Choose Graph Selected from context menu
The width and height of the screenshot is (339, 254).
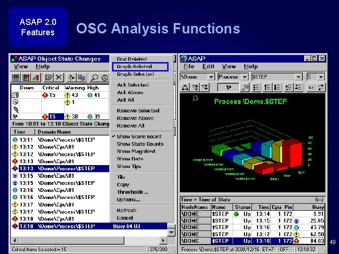click(135, 74)
